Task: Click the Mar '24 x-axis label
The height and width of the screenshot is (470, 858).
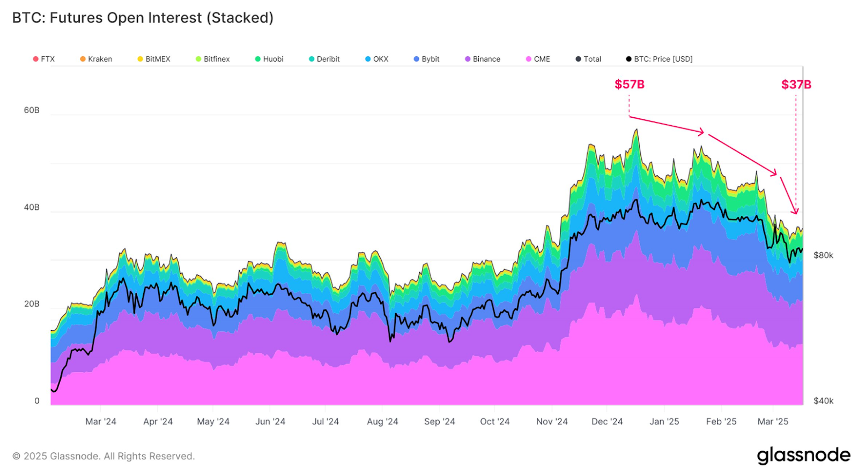Action: coord(101,422)
